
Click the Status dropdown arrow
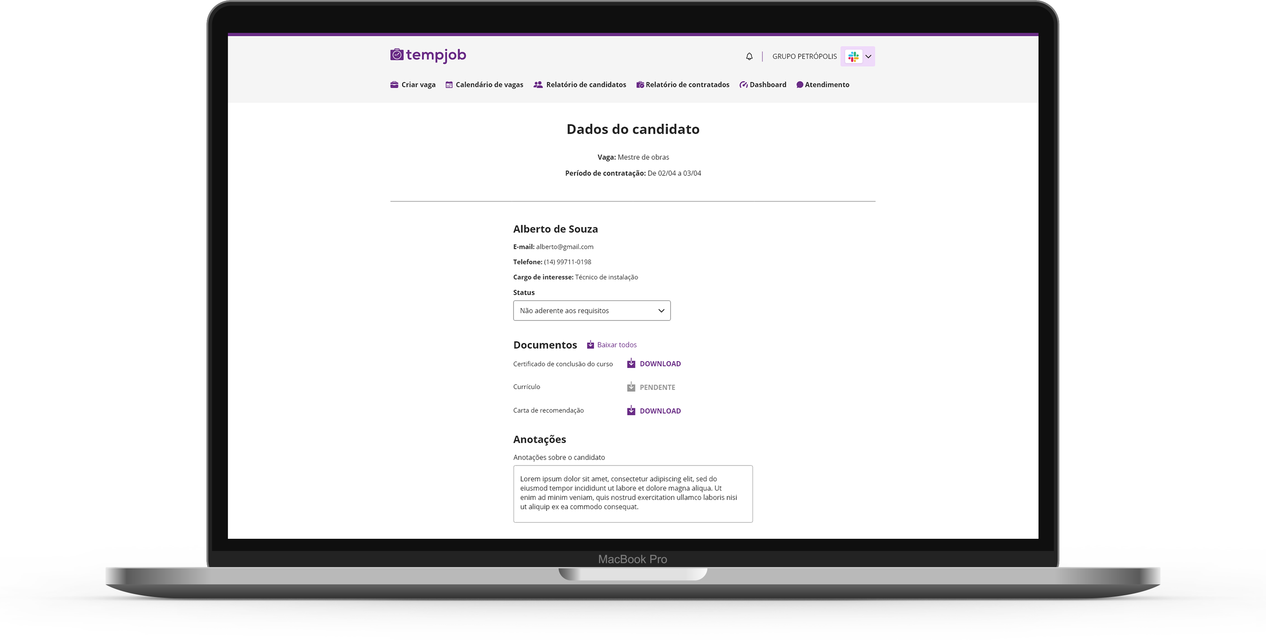(x=661, y=310)
